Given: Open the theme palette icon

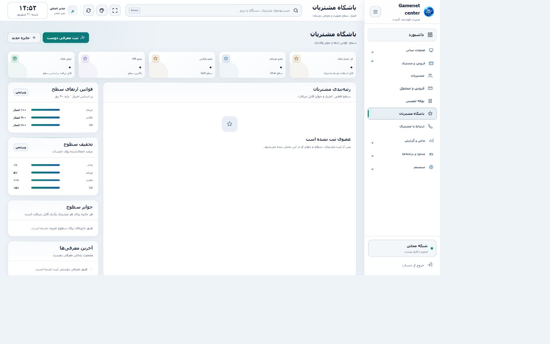Looking at the screenshot, I should coord(102,10).
